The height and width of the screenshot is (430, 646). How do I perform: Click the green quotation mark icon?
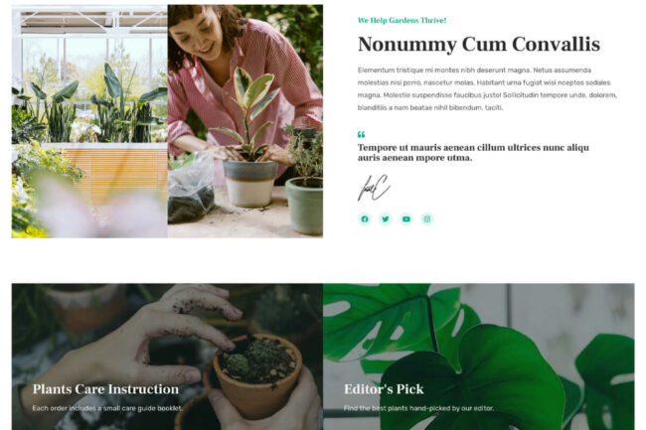362,134
